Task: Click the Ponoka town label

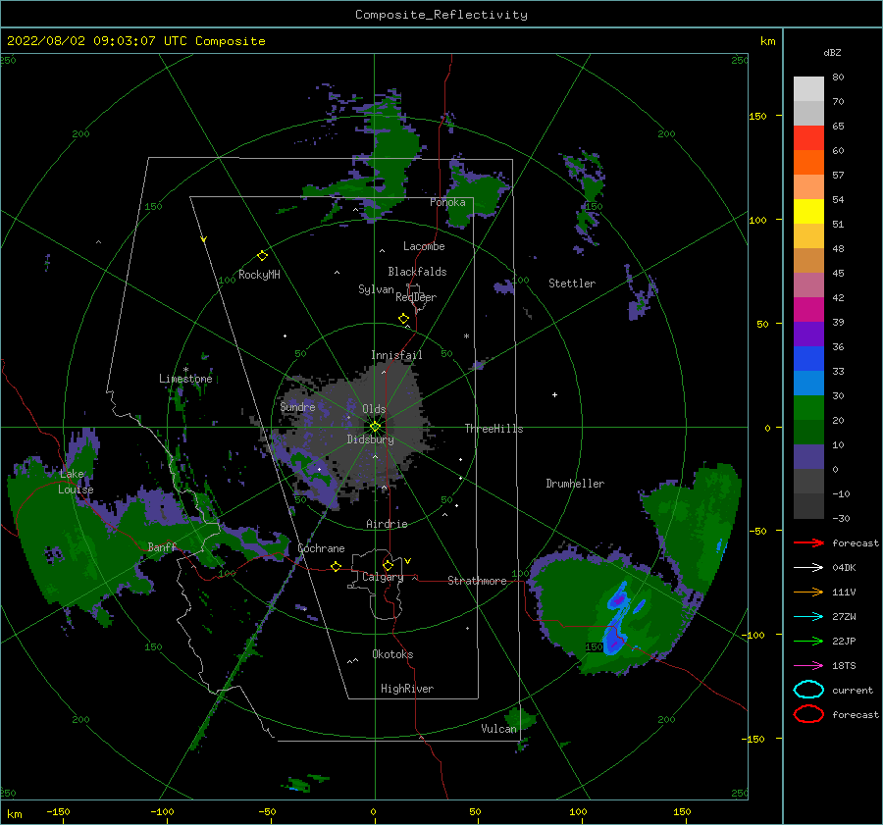Action: click(447, 203)
